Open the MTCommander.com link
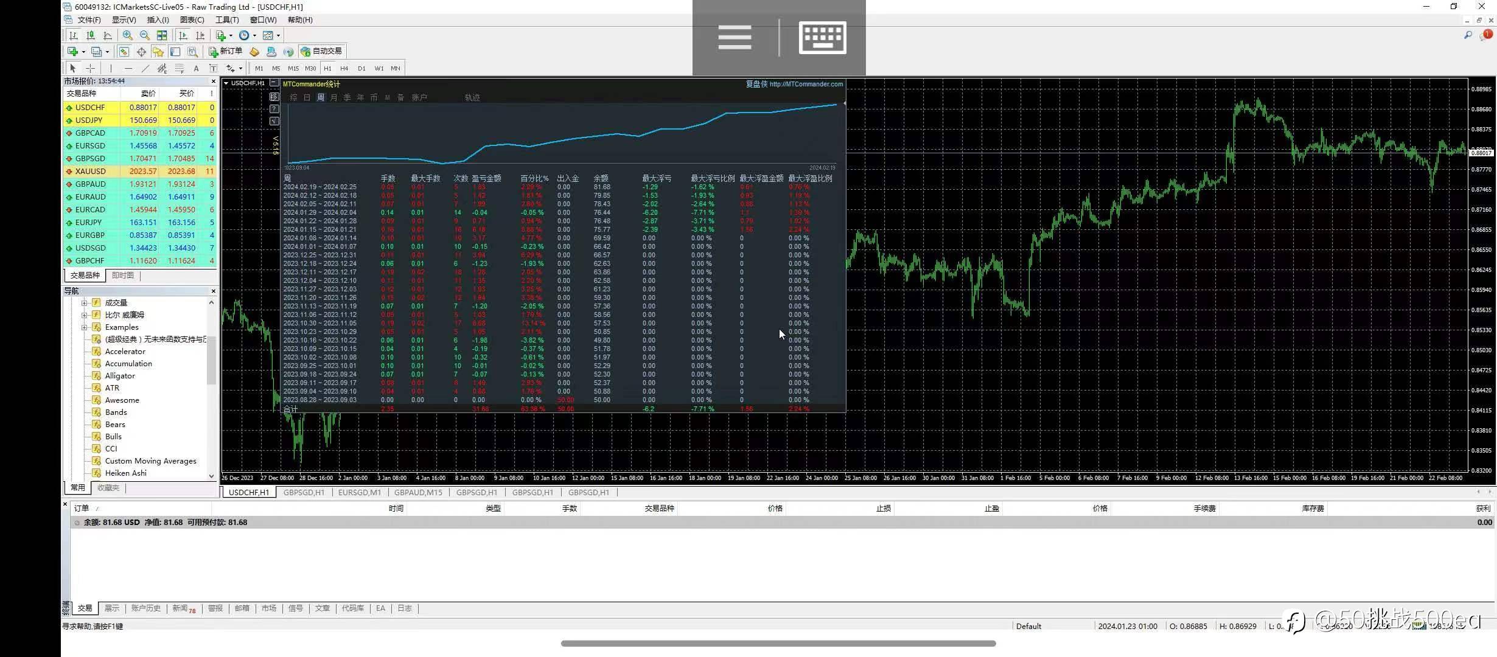 pyautogui.click(x=806, y=84)
